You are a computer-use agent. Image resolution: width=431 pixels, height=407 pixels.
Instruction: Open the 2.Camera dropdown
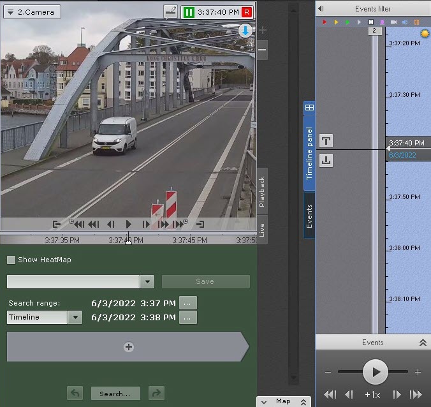click(x=32, y=11)
